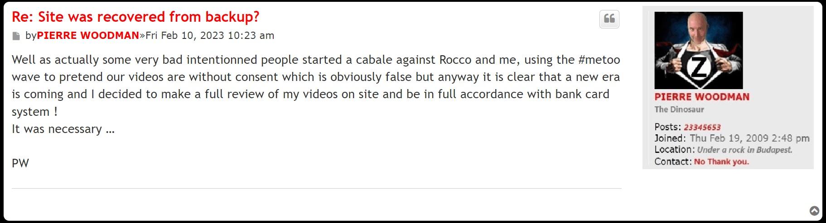Click the small post document icon
This screenshot has height=223, width=826.
pos(16,36)
